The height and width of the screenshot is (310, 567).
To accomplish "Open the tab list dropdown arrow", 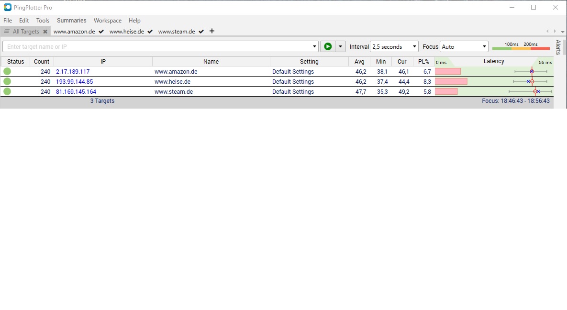I will click(x=562, y=32).
